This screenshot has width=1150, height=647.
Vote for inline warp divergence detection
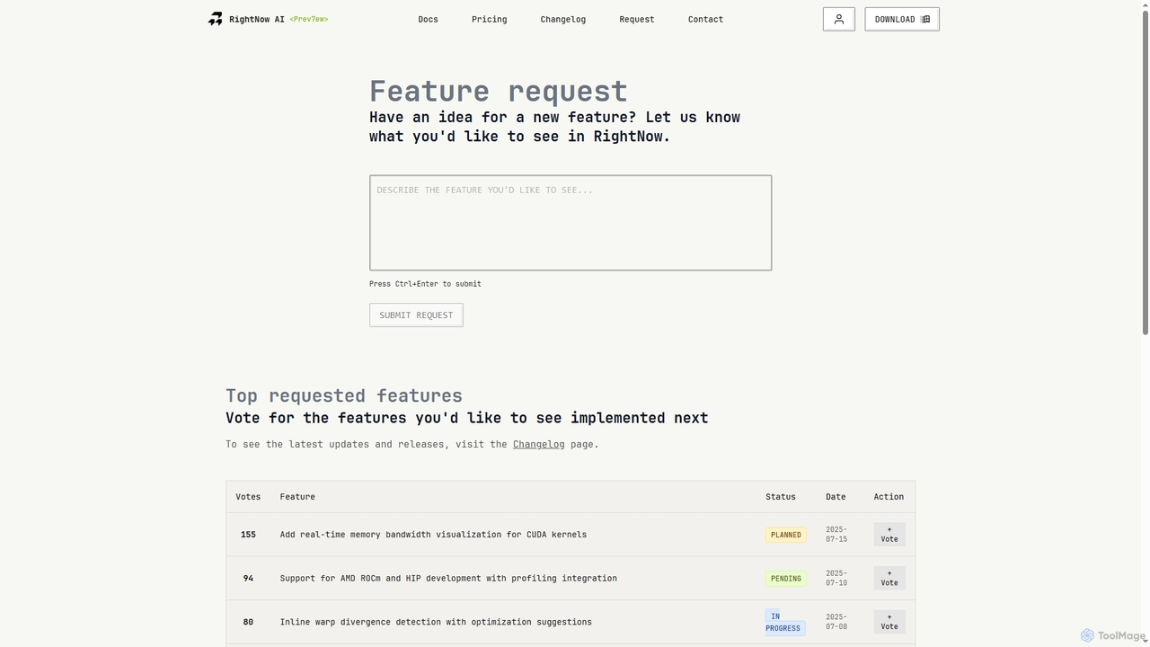[x=889, y=622]
